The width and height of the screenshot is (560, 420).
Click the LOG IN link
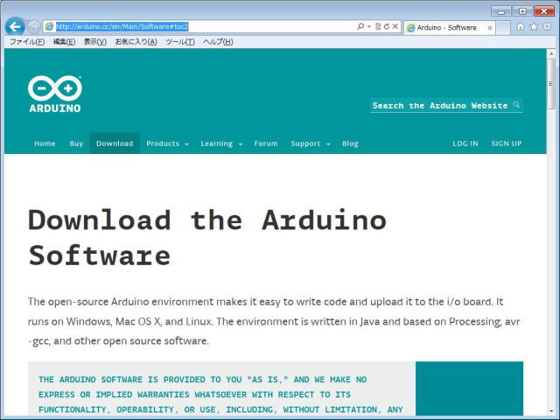[465, 143]
